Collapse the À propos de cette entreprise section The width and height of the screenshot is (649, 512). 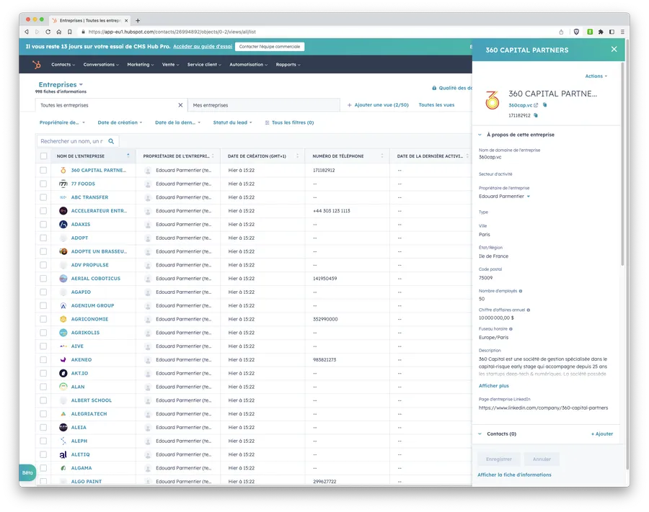click(x=481, y=135)
